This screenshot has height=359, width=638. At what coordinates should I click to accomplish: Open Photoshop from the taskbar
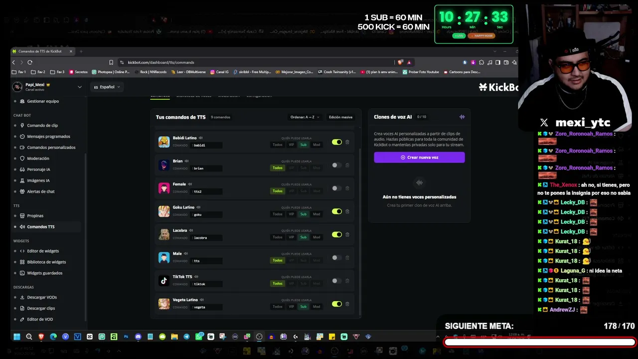(x=126, y=337)
